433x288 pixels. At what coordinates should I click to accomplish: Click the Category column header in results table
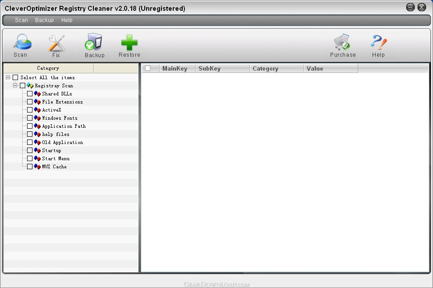(276, 68)
